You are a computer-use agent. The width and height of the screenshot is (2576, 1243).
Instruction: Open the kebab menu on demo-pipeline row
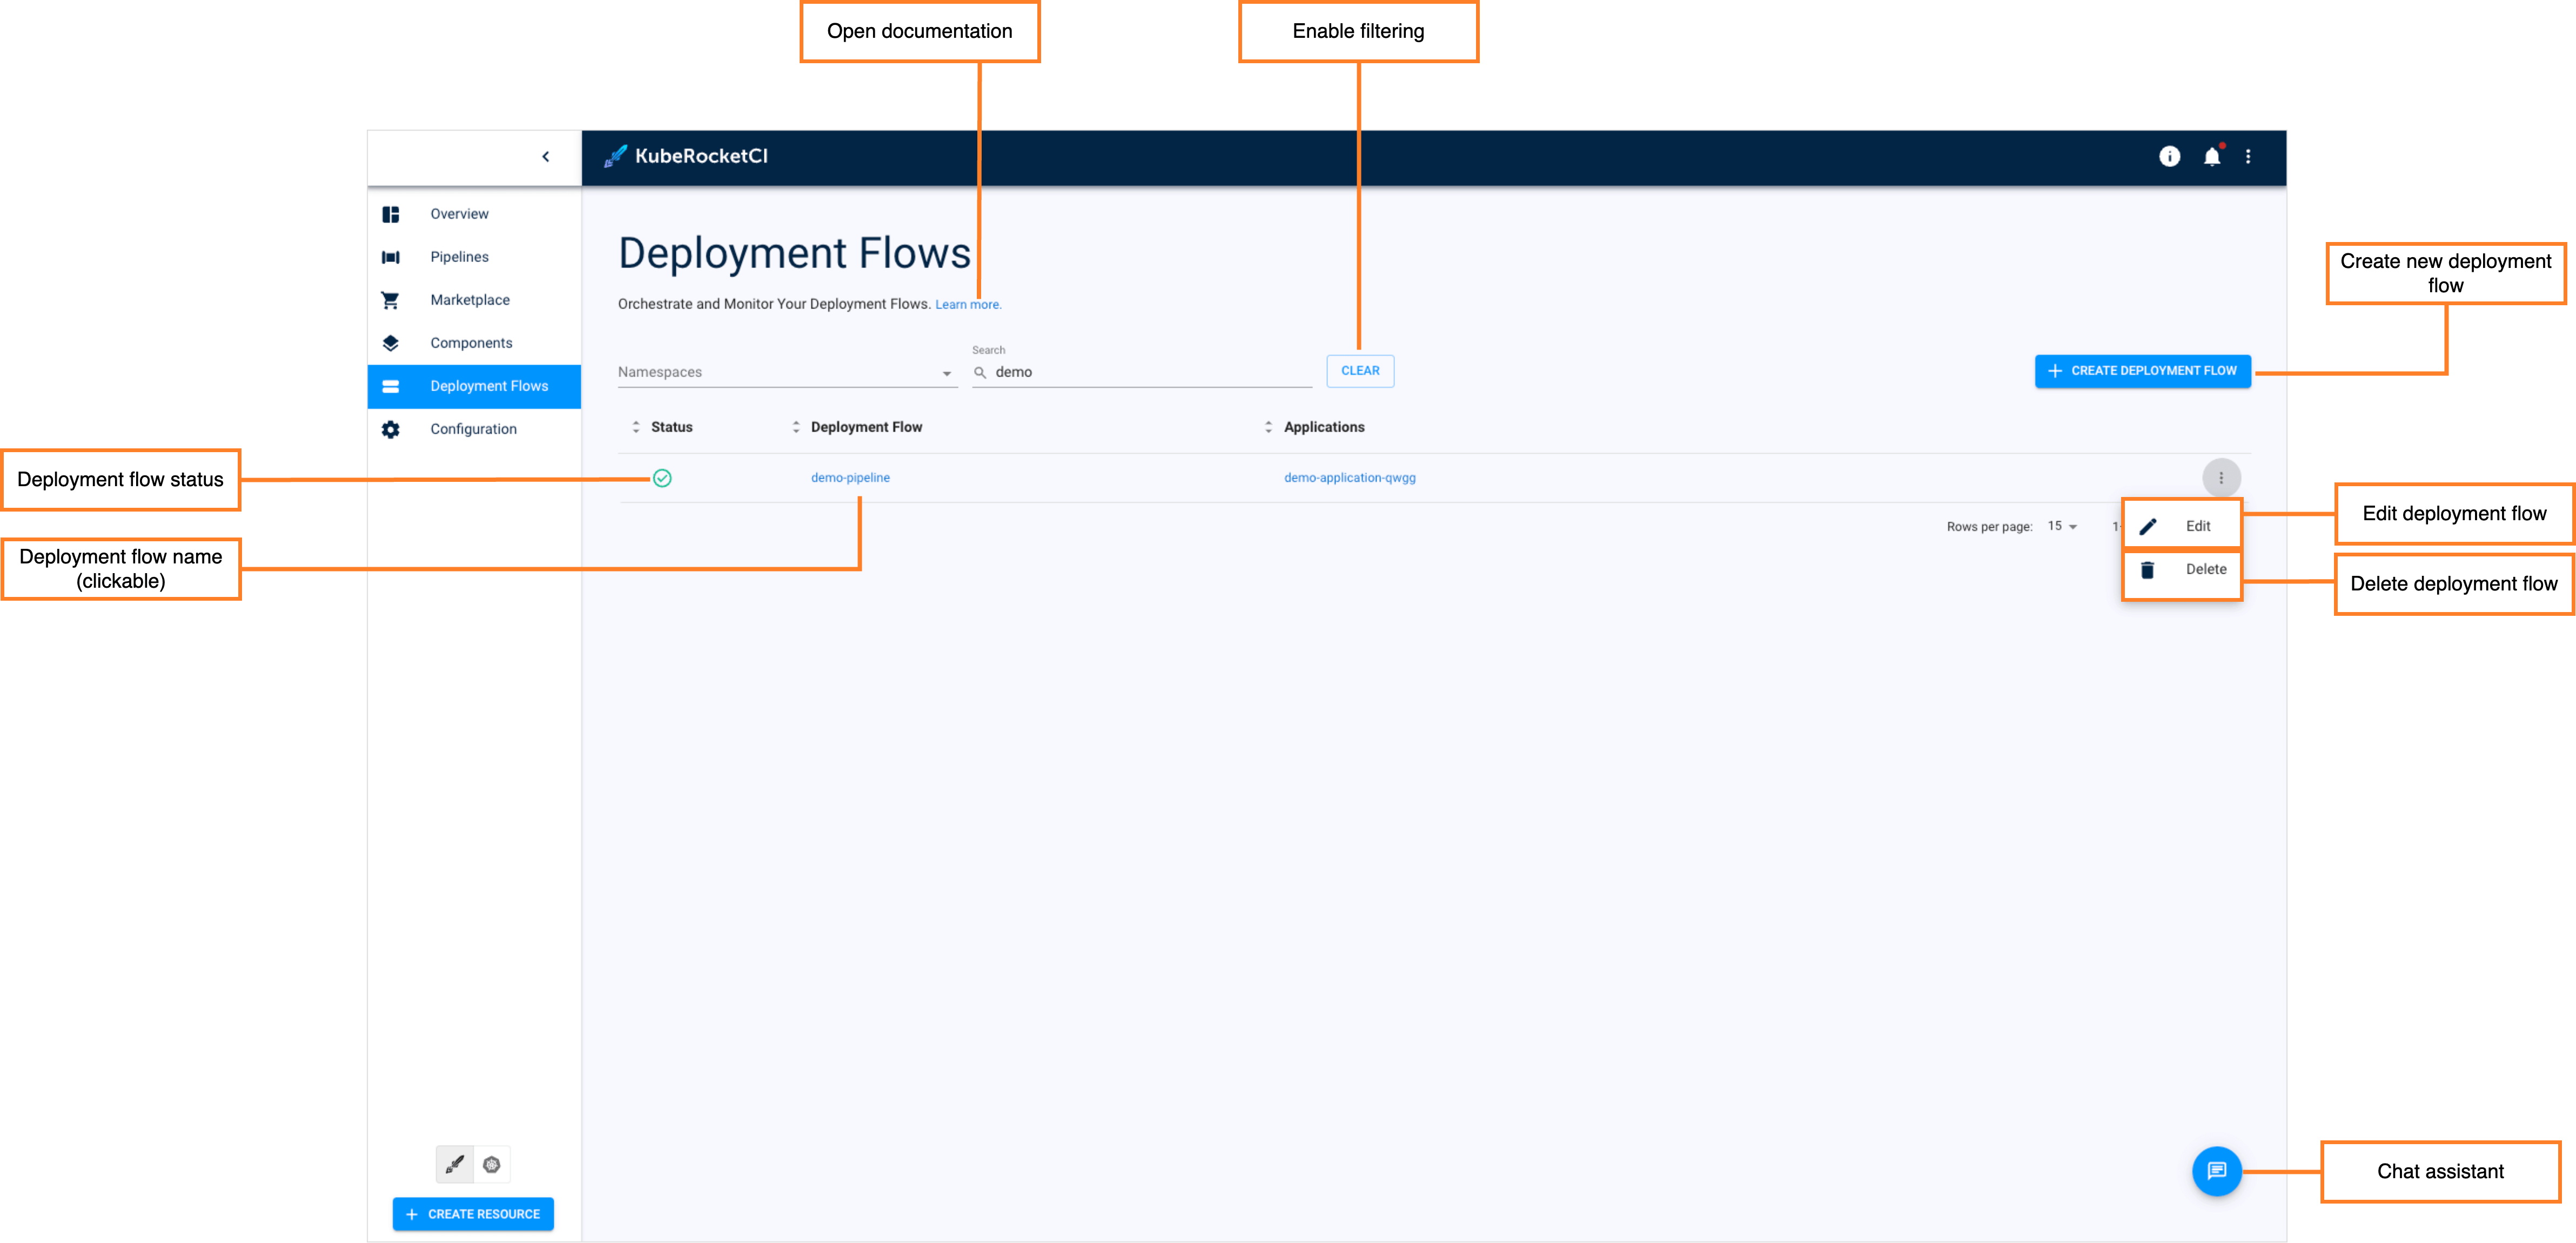click(2222, 478)
